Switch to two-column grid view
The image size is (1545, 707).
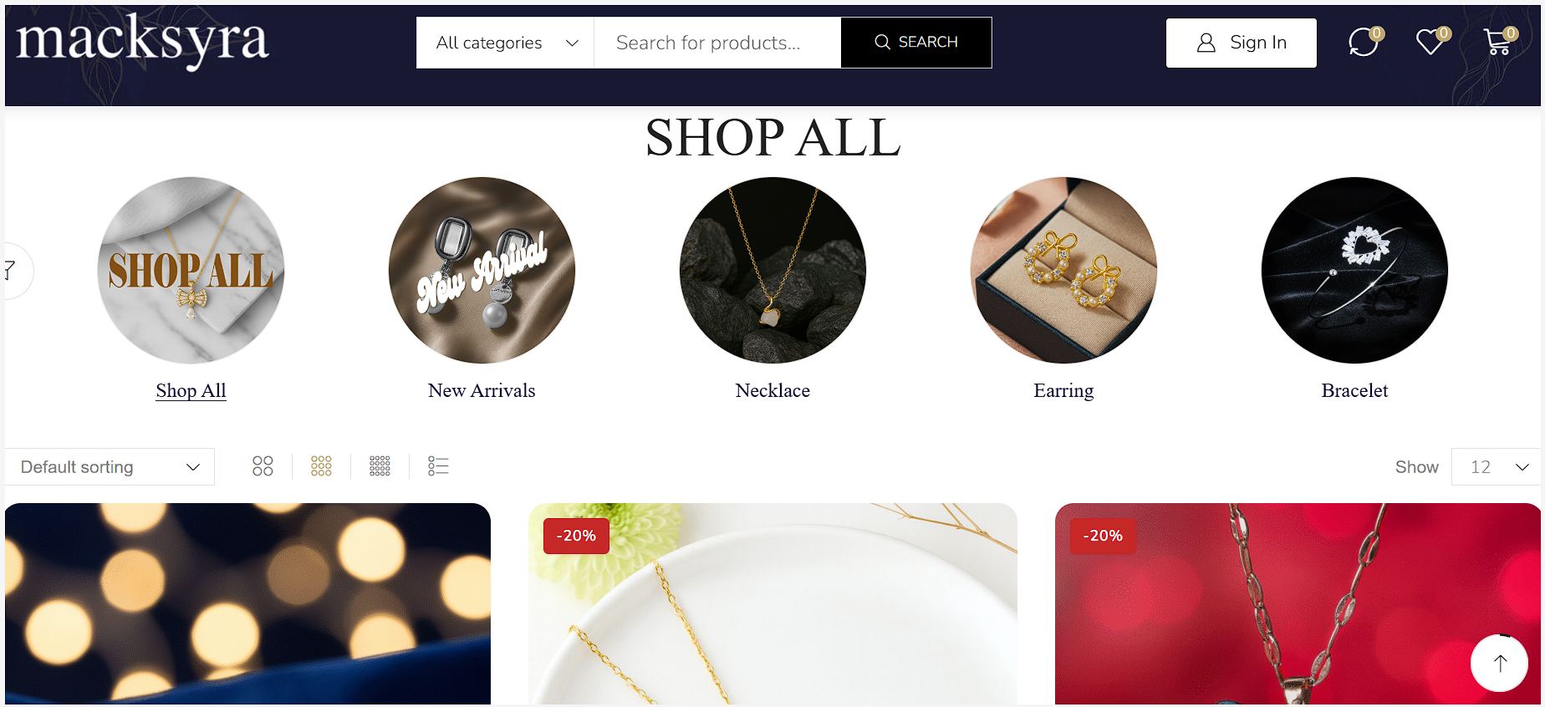(x=263, y=466)
